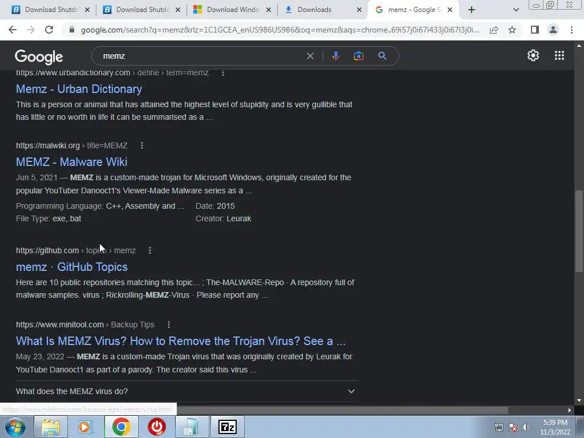This screenshot has height=438, width=584.
Task: Click the Google logo
Action: pyautogui.click(x=39, y=56)
